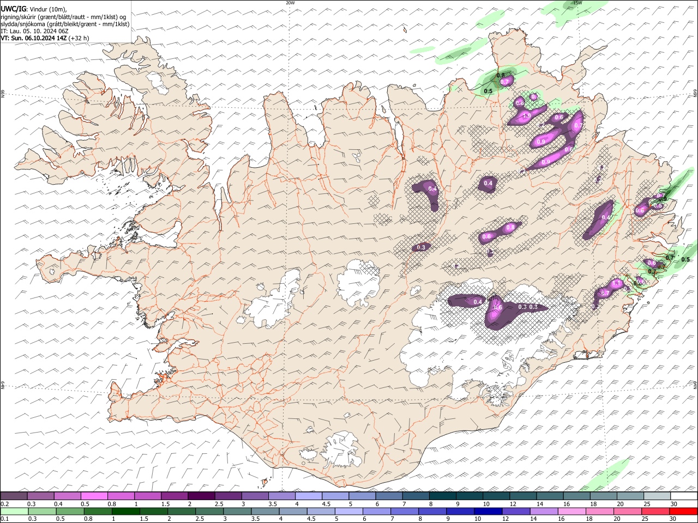Click the white swatch at the top-row 30 label
The width and height of the screenshot is (698, 523).
[684, 496]
